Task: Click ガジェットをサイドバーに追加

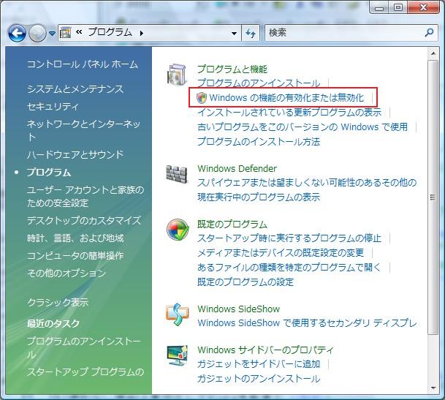Action: pos(259,364)
